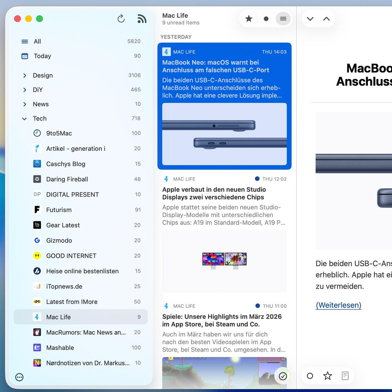Show all items with the lines filter
Viewport: 392px width, 392px height.
(283, 19)
